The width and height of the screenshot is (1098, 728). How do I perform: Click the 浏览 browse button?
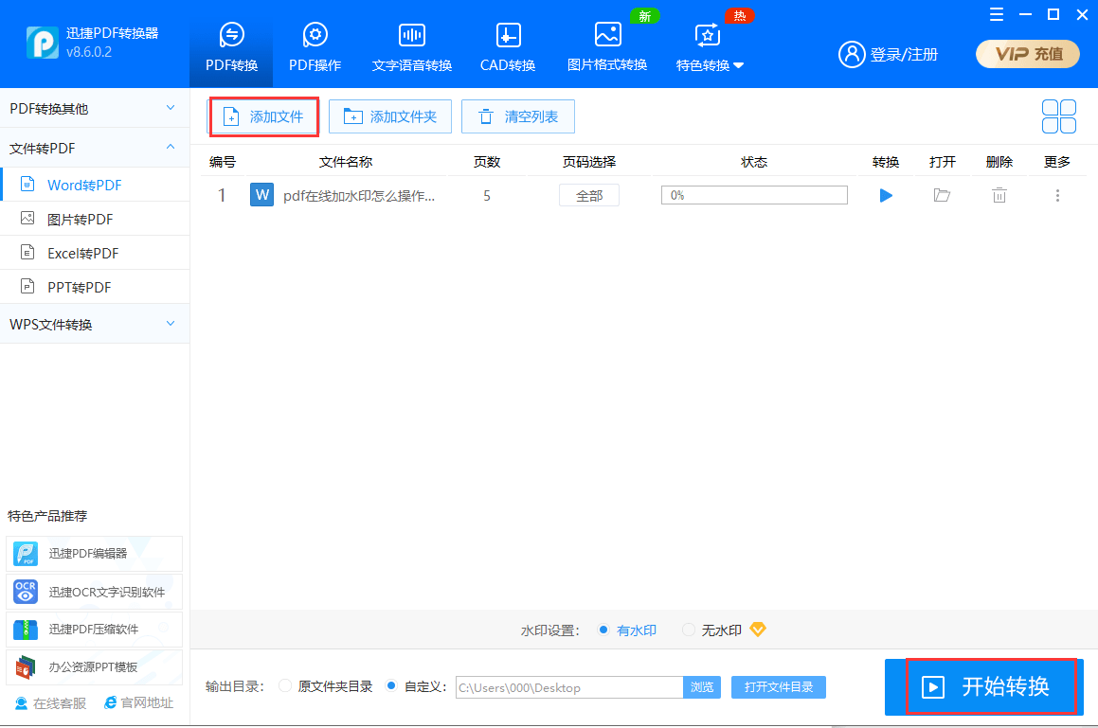[702, 687]
